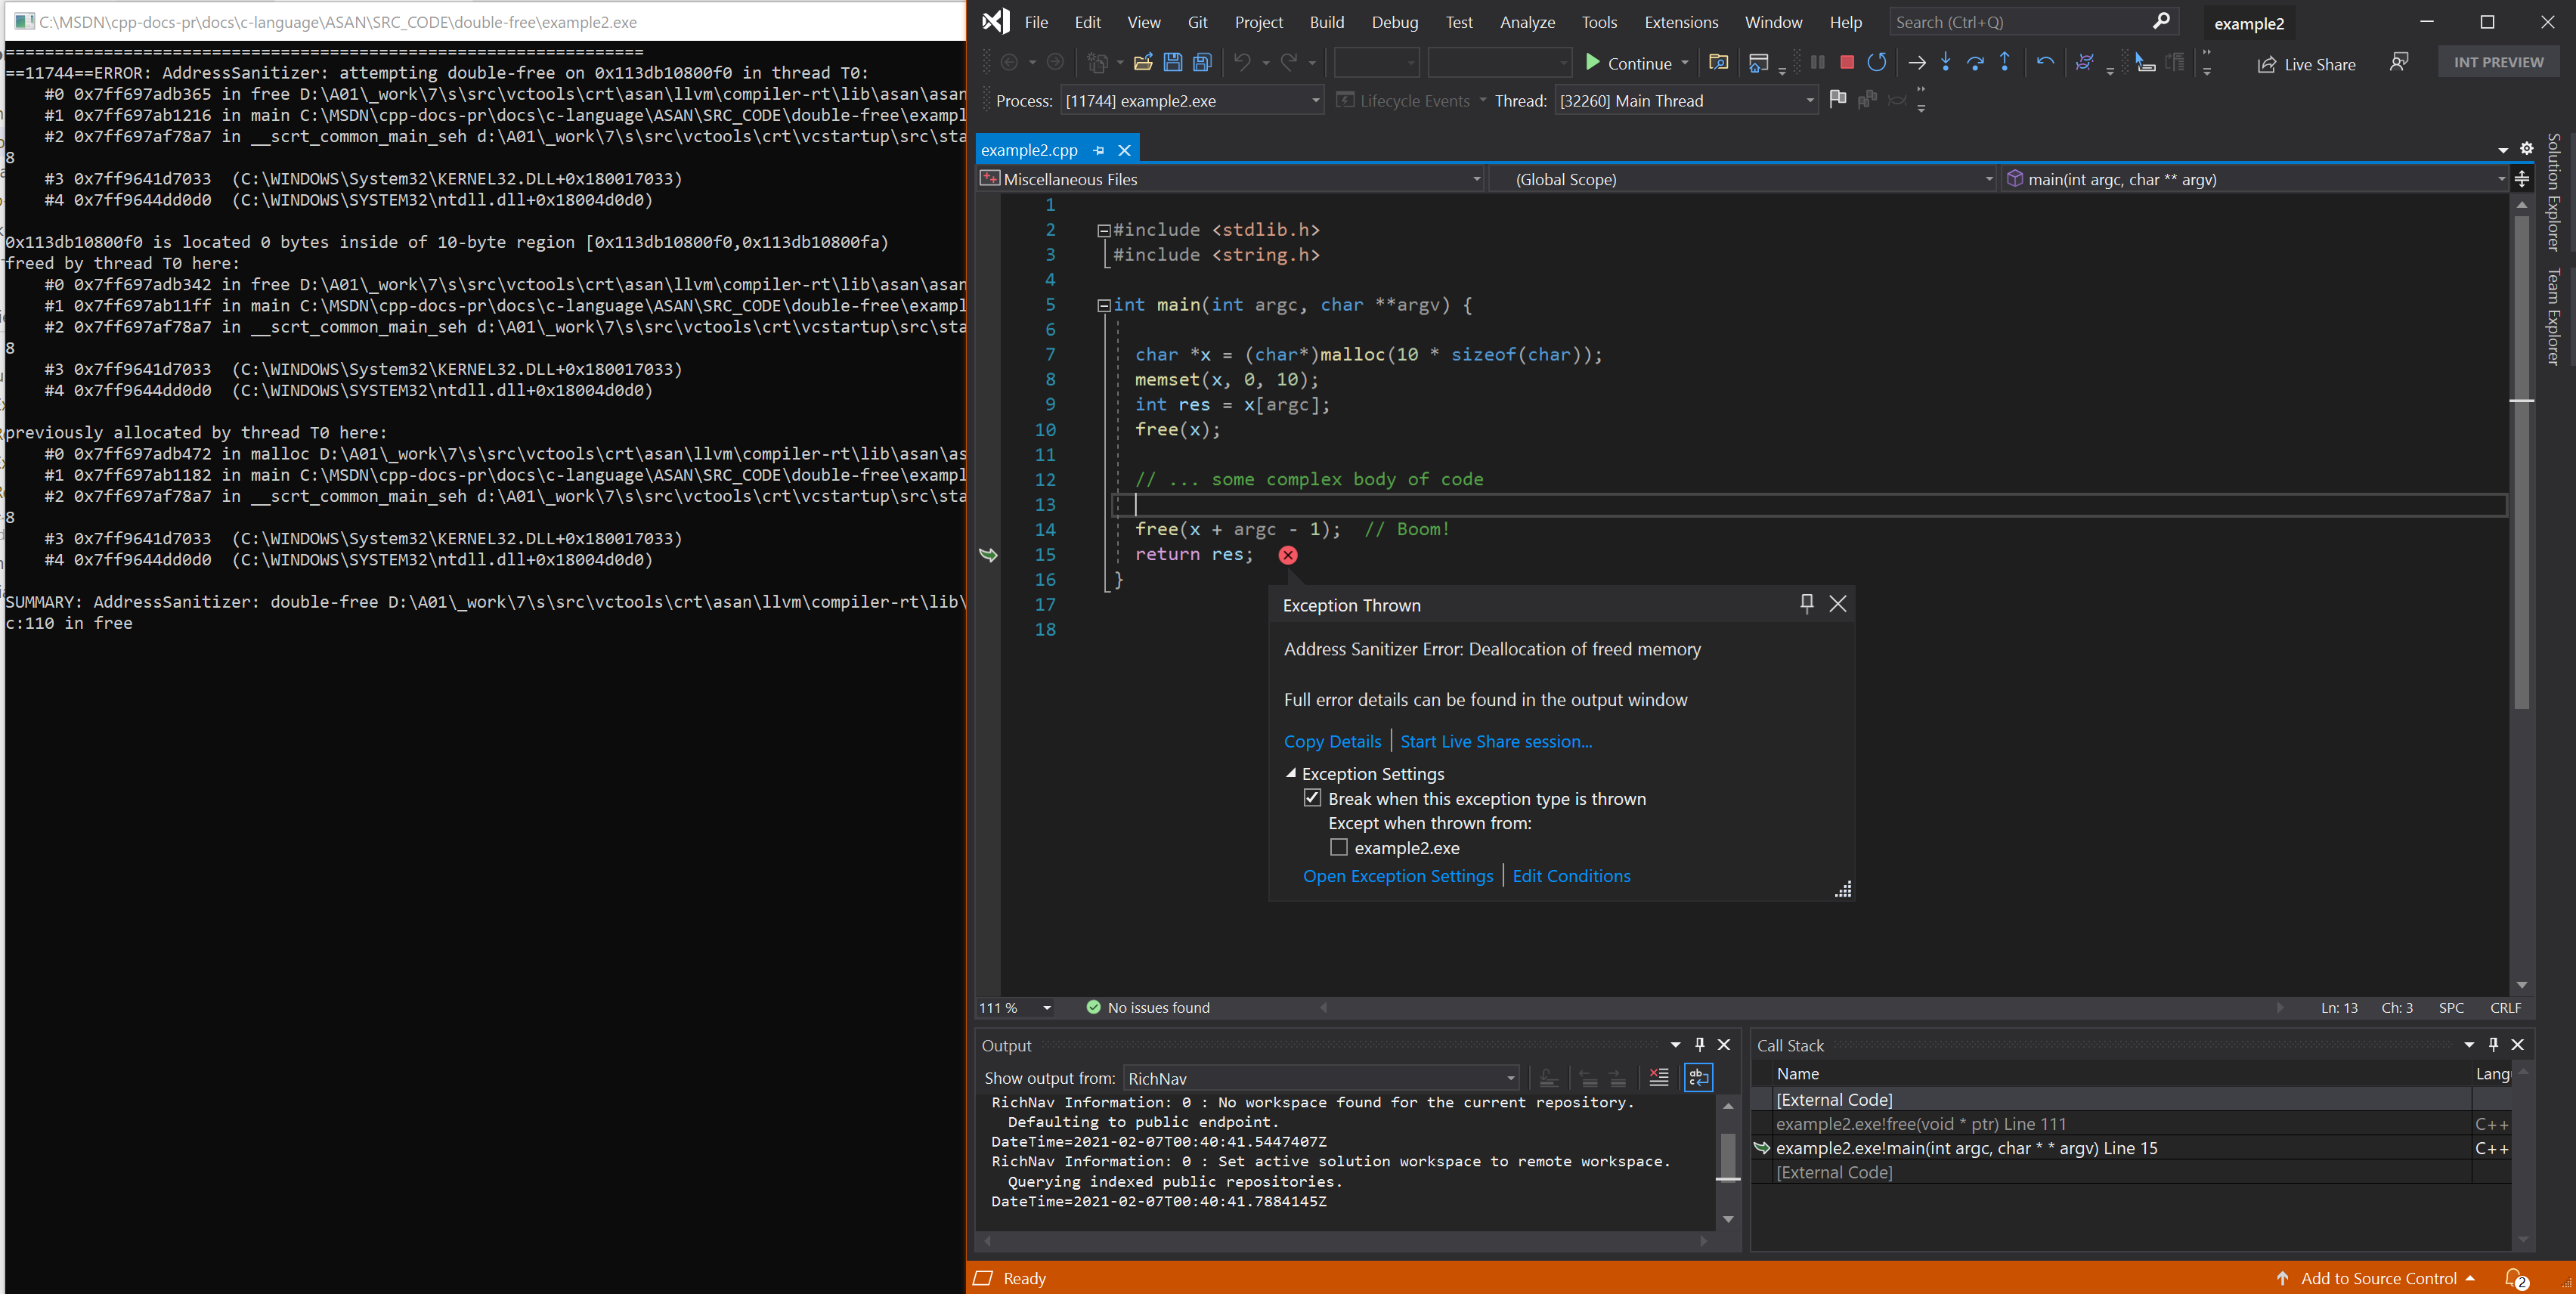Click the Open Exception Settings button
The height and width of the screenshot is (1294, 2576).
[x=1396, y=875]
